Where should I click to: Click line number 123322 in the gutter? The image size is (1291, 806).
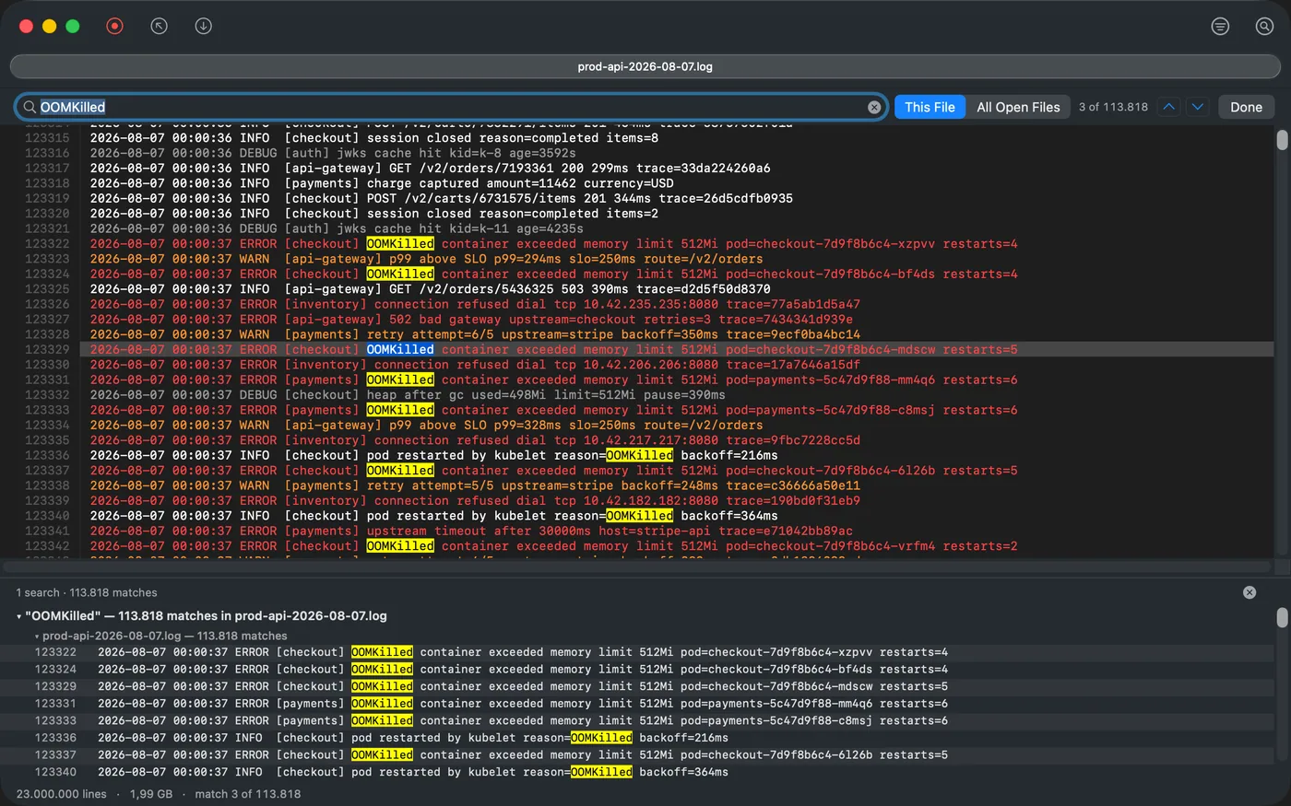tap(47, 243)
